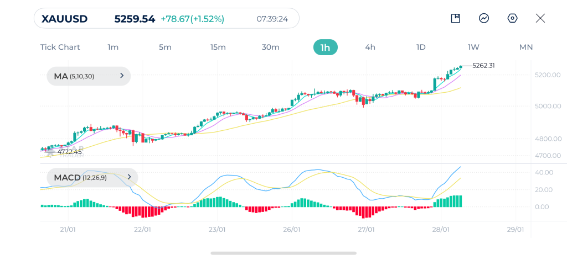Click the 22/01 date axis label

pos(142,230)
